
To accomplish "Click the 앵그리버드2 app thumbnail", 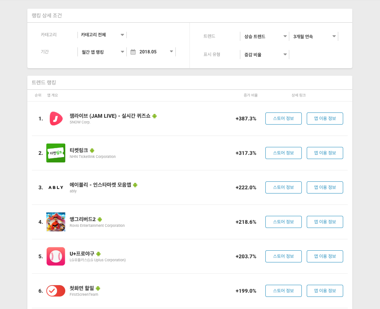I will [56, 222].
